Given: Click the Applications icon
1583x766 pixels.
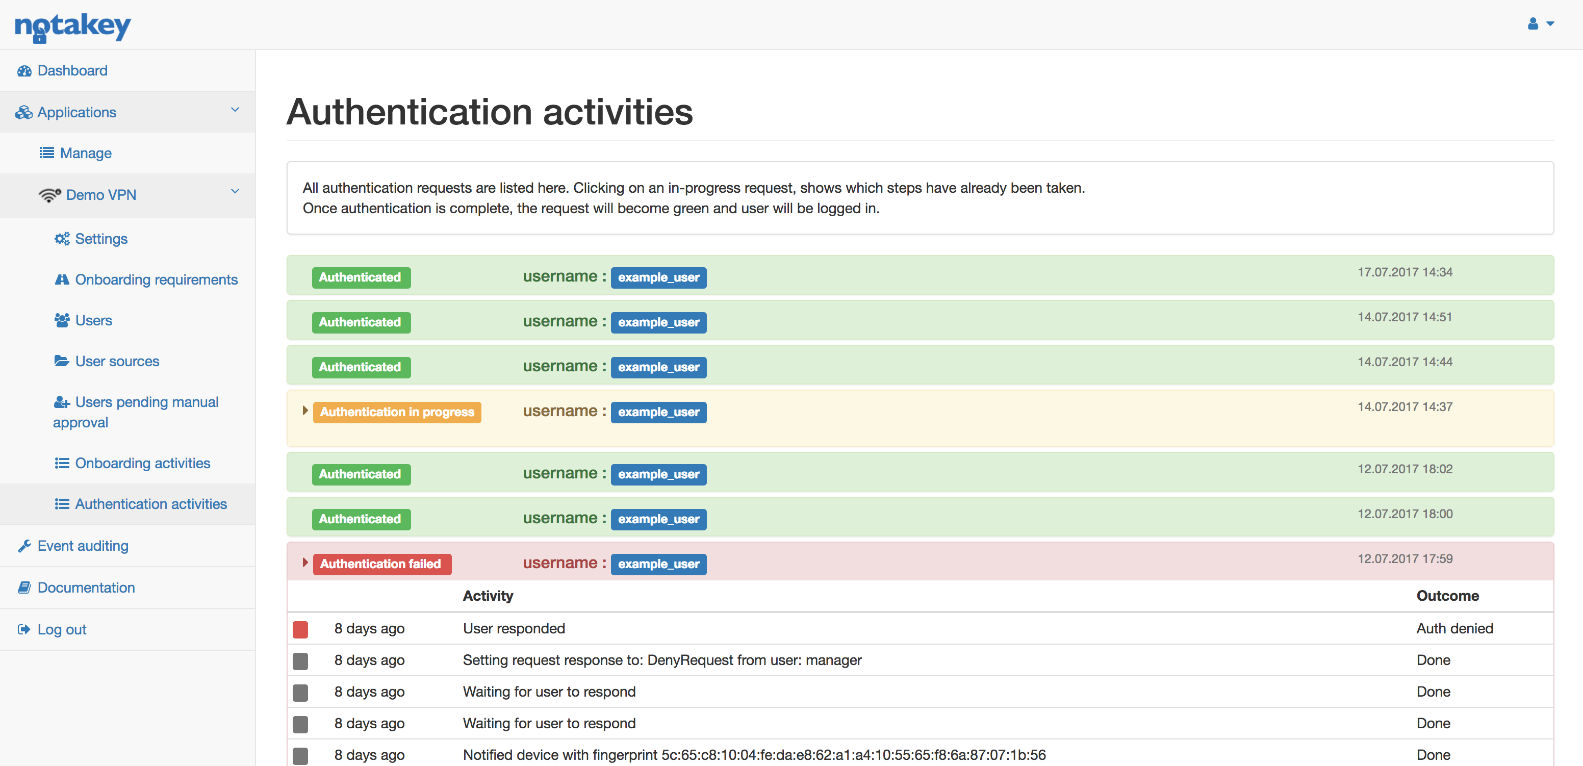Looking at the screenshot, I should point(23,112).
